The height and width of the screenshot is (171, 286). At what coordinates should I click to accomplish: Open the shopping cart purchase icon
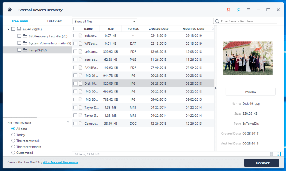coord(228,9)
